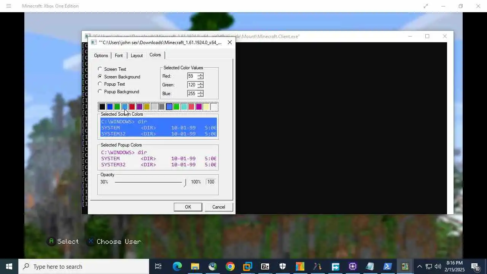Pick the gold color swatch
Image resolution: width=487 pixels, height=274 pixels.
tap(147, 107)
